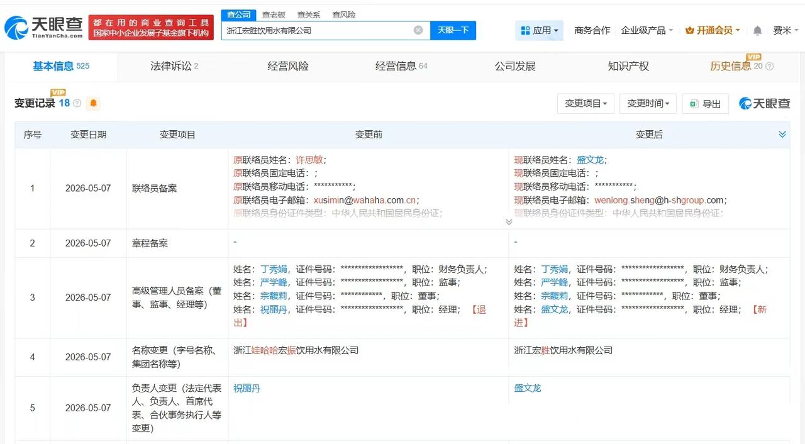
Task: Click the 变更后 column header
Action: 650,135
